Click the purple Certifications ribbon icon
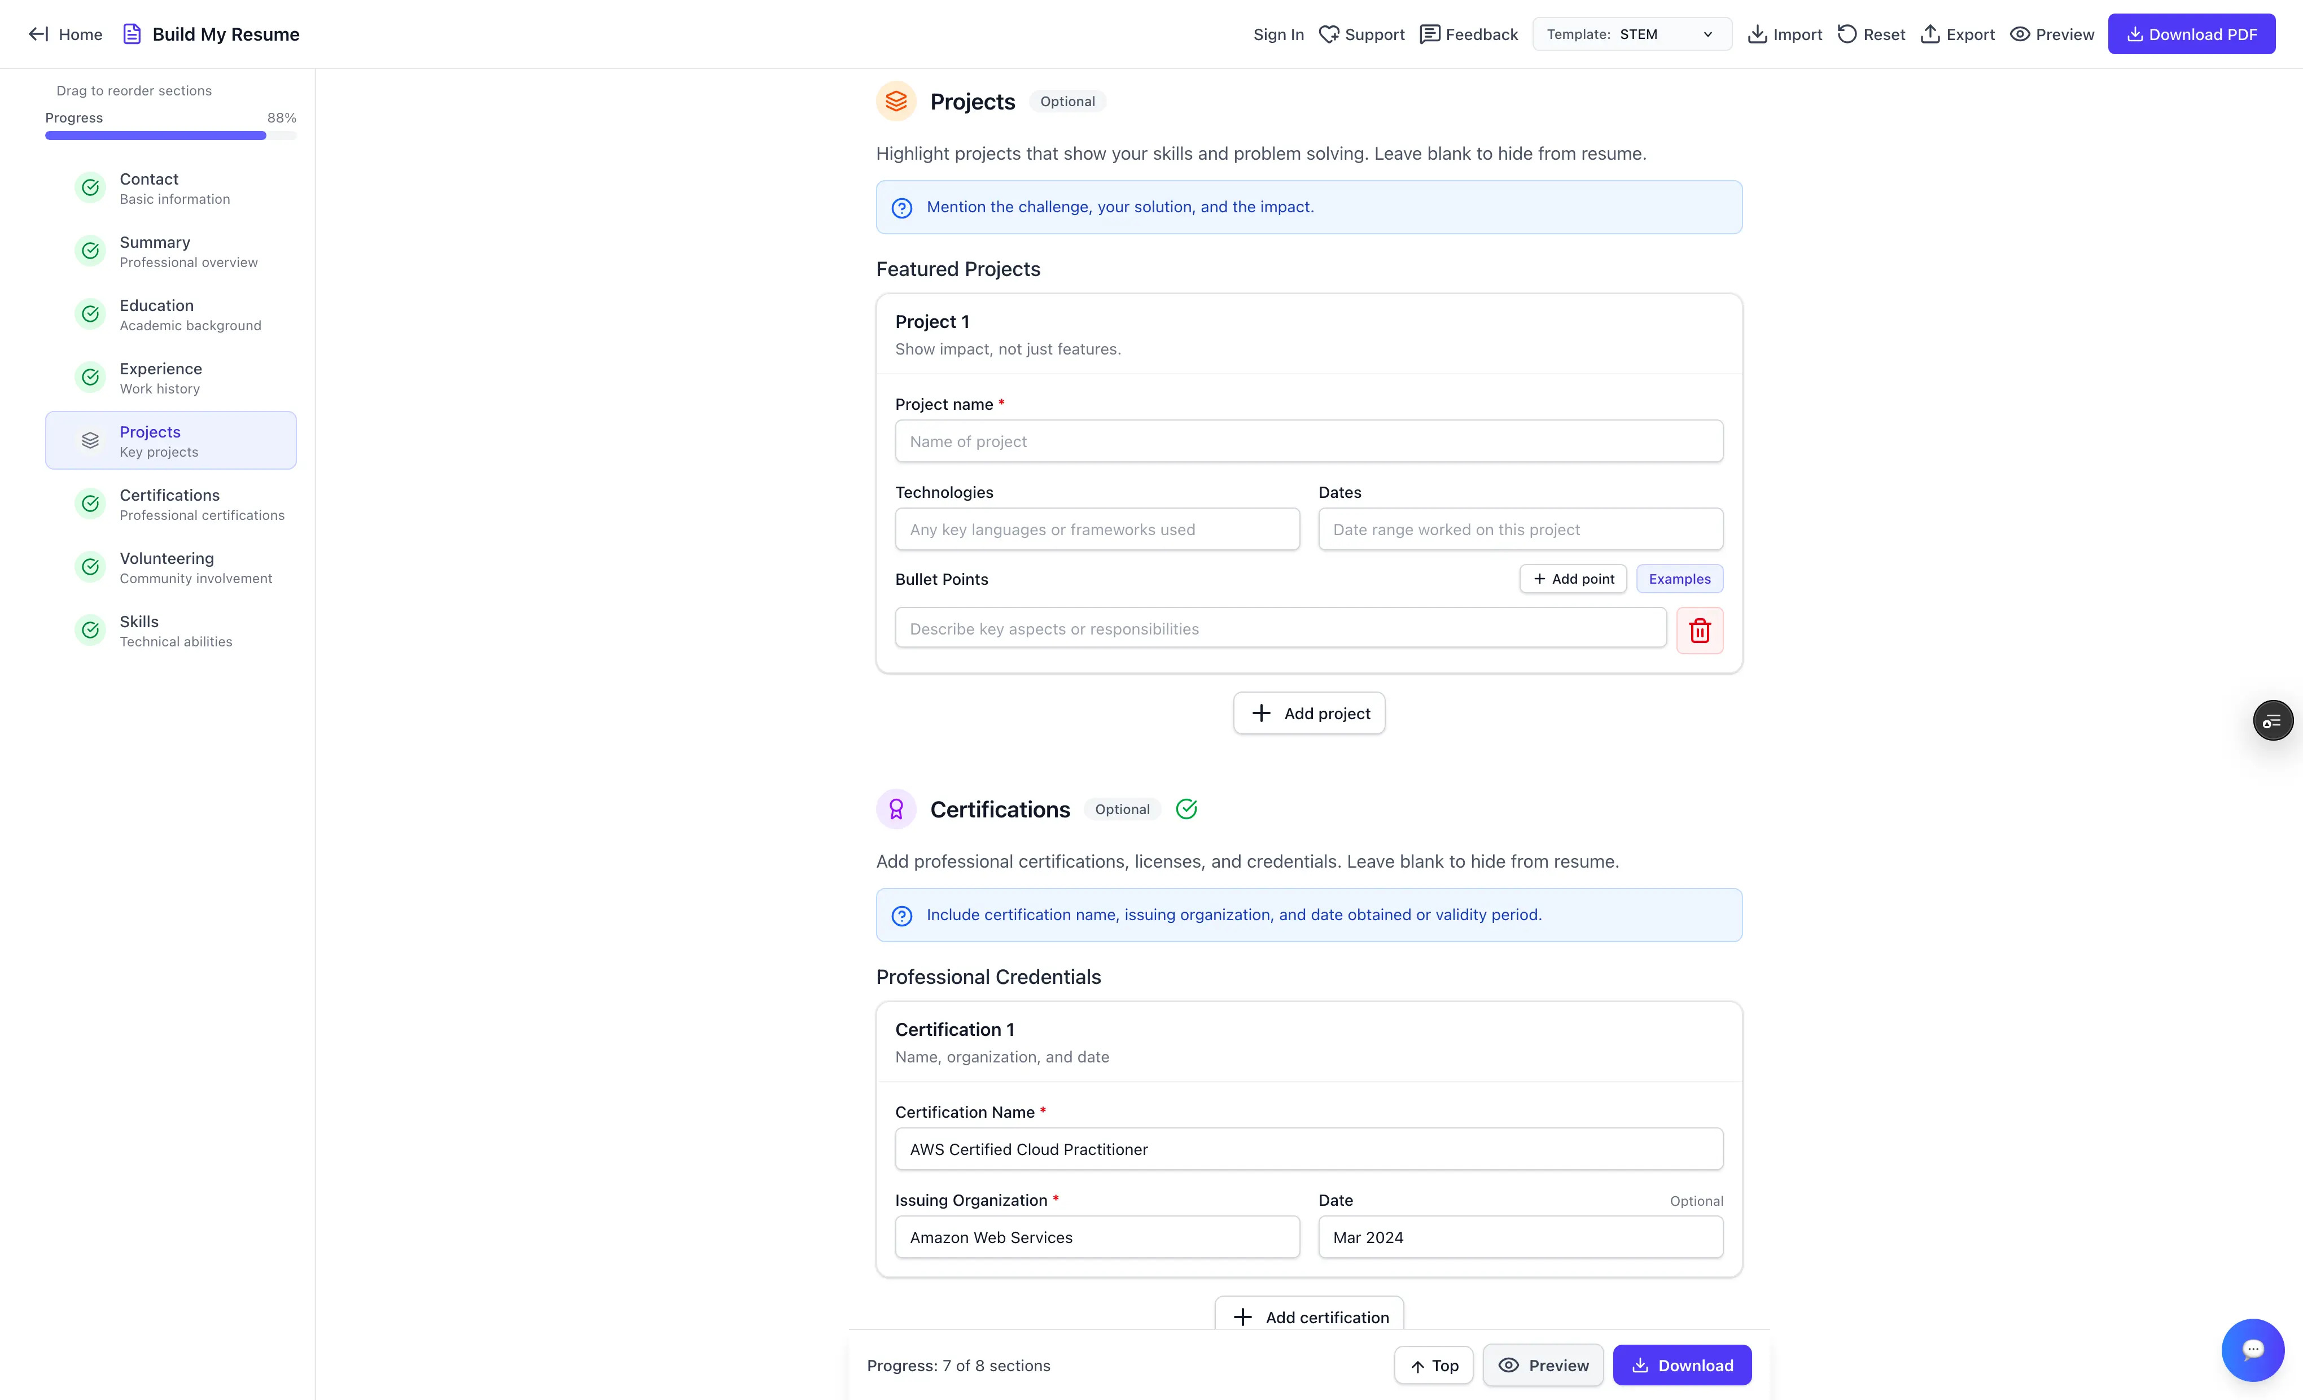The height and width of the screenshot is (1400, 2303). (895, 810)
